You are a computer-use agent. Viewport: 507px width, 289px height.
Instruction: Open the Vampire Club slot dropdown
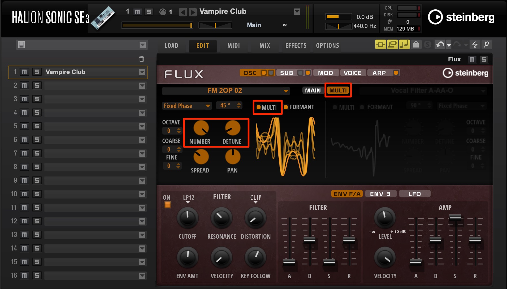(x=142, y=72)
